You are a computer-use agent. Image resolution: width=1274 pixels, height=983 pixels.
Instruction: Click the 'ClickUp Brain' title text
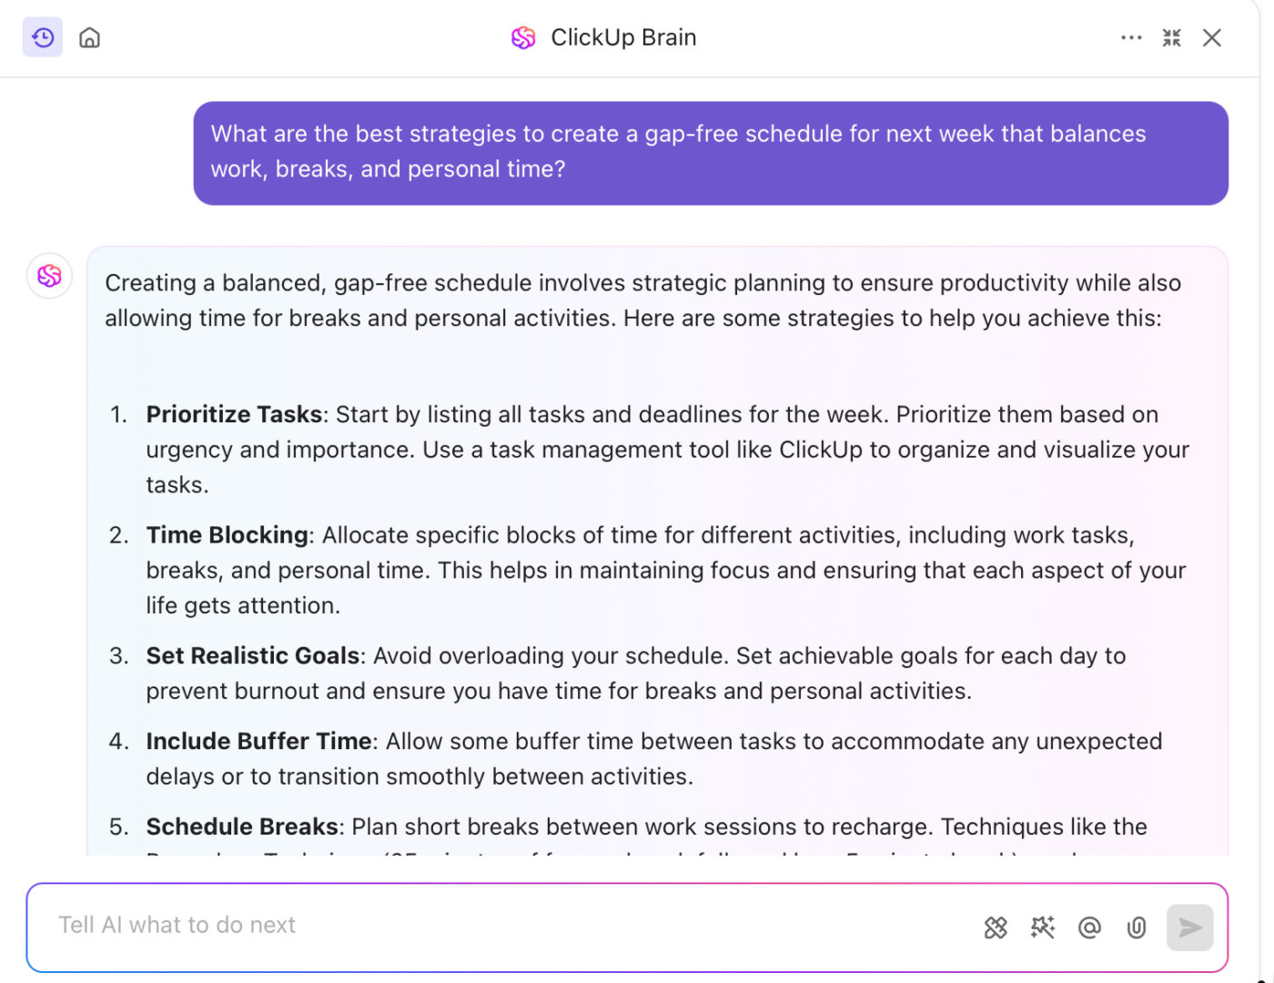point(624,37)
